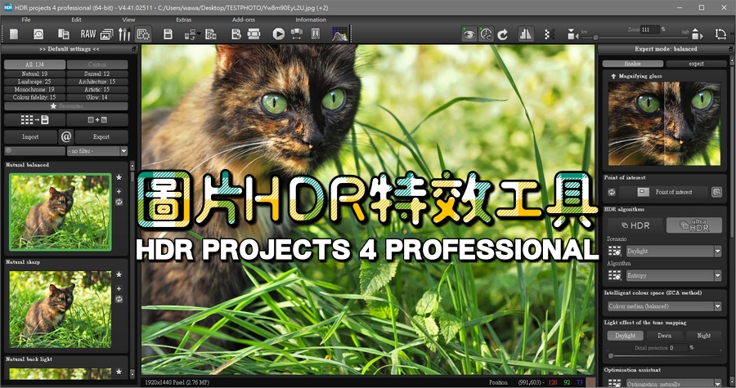Open the Extras menu
Screen dimensions: 736x388
pyautogui.click(x=183, y=20)
